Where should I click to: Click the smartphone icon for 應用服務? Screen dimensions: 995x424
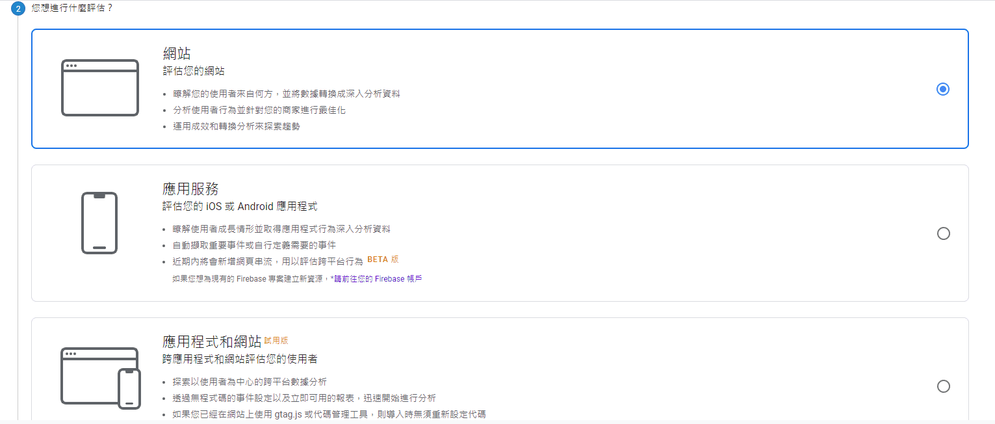tap(99, 222)
